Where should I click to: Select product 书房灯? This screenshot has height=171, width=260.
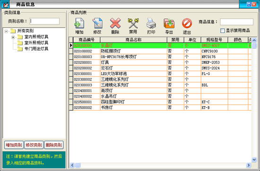point(107,108)
